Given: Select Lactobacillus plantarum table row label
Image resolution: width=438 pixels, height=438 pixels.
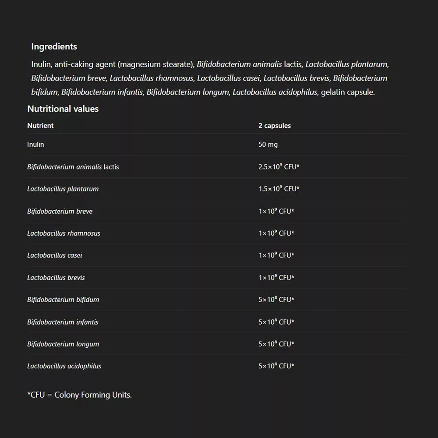Looking at the screenshot, I should coord(63,189).
